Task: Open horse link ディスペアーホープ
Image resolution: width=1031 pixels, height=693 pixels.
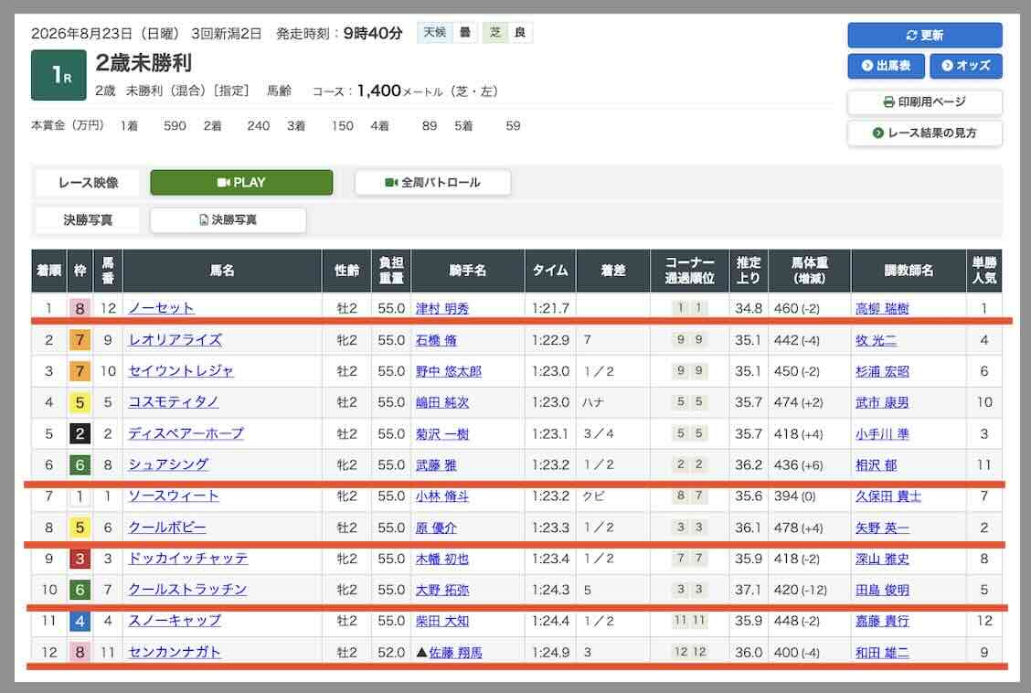Action: (186, 433)
